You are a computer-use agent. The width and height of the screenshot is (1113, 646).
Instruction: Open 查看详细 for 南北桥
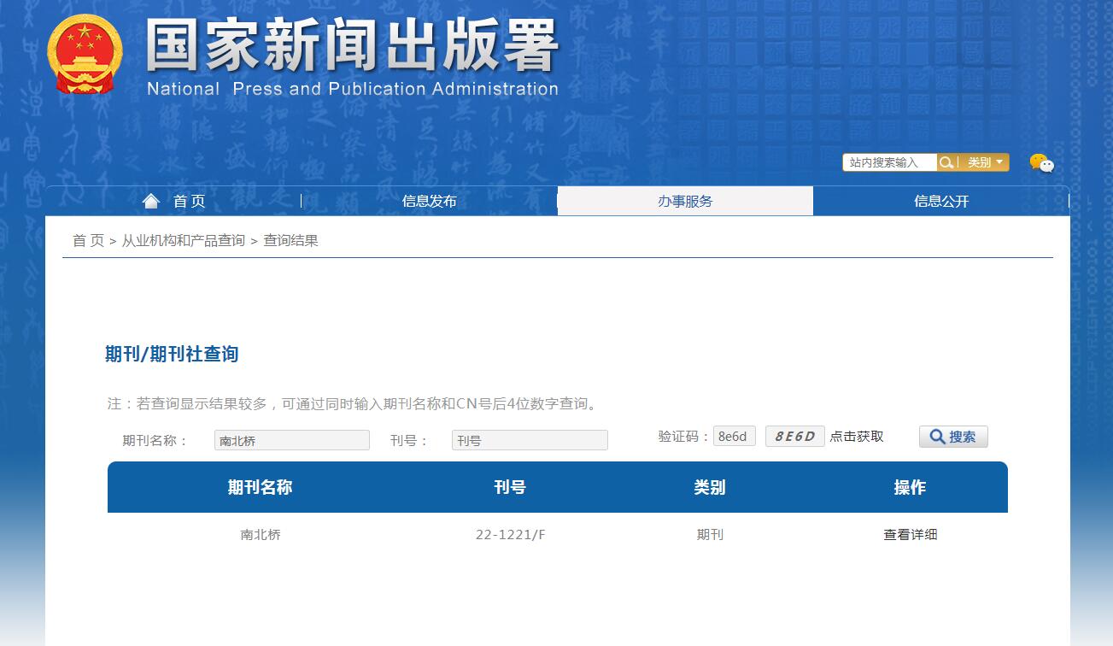pyautogui.click(x=910, y=535)
